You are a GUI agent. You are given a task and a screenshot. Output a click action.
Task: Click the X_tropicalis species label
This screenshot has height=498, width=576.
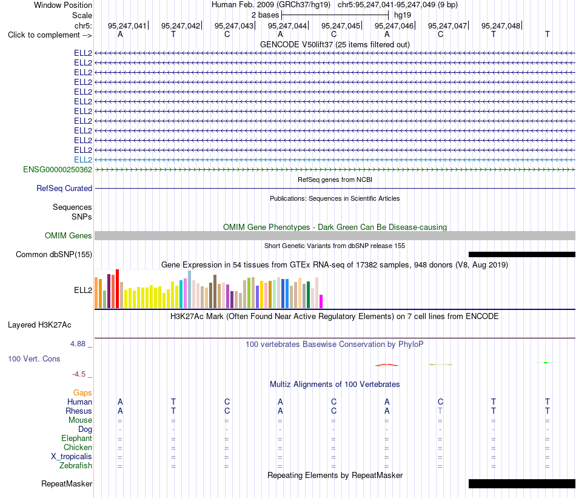pyautogui.click(x=72, y=457)
